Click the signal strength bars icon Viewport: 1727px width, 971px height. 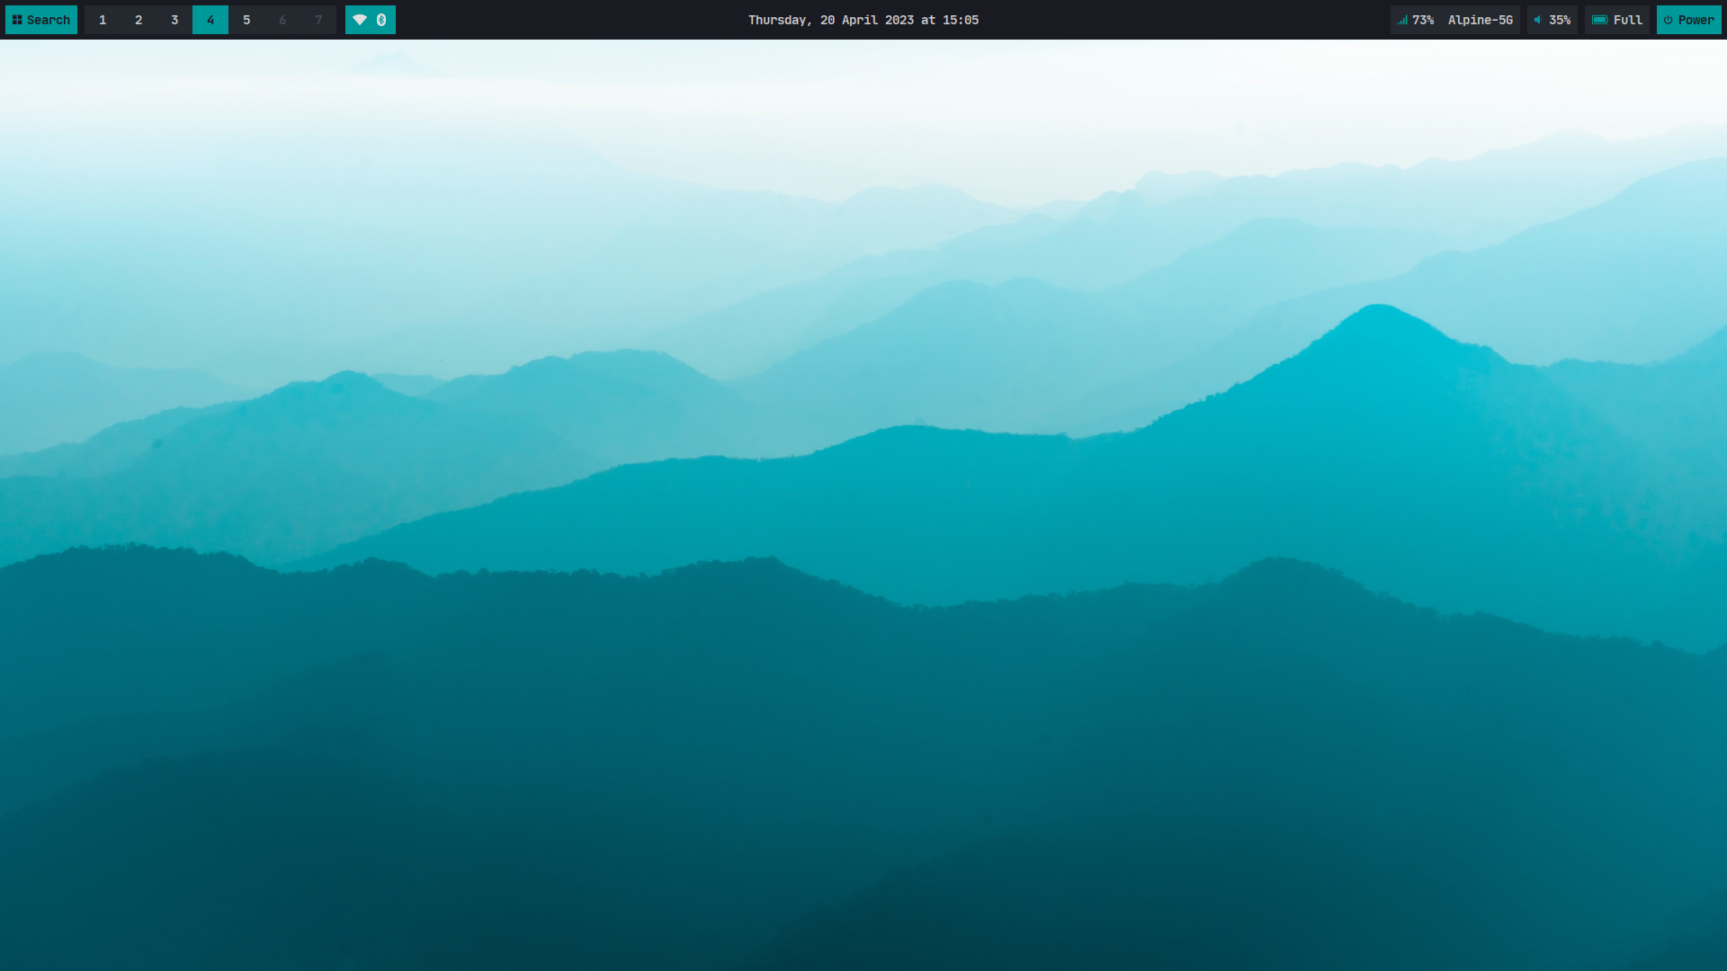1402,20
